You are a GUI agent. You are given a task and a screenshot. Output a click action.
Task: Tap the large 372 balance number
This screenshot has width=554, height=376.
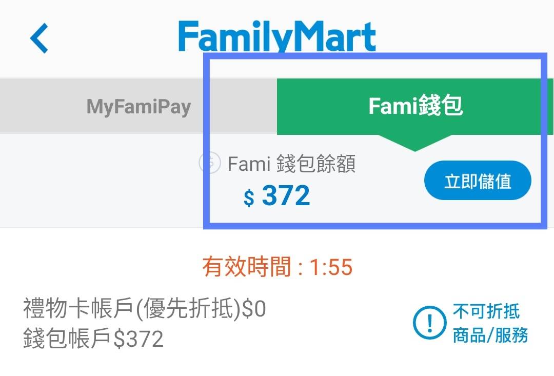[x=286, y=196]
